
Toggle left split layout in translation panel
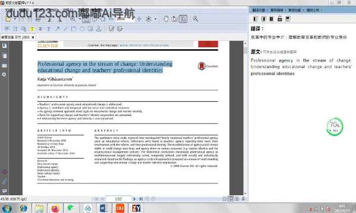coord(255,19)
